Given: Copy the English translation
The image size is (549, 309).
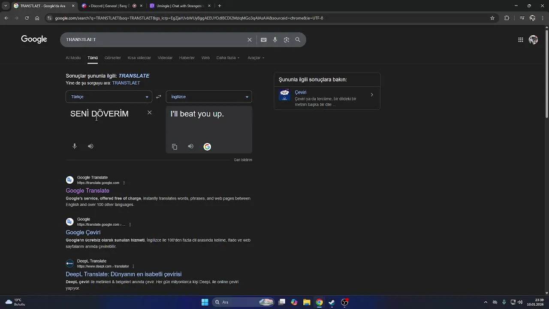Looking at the screenshot, I should (175, 147).
